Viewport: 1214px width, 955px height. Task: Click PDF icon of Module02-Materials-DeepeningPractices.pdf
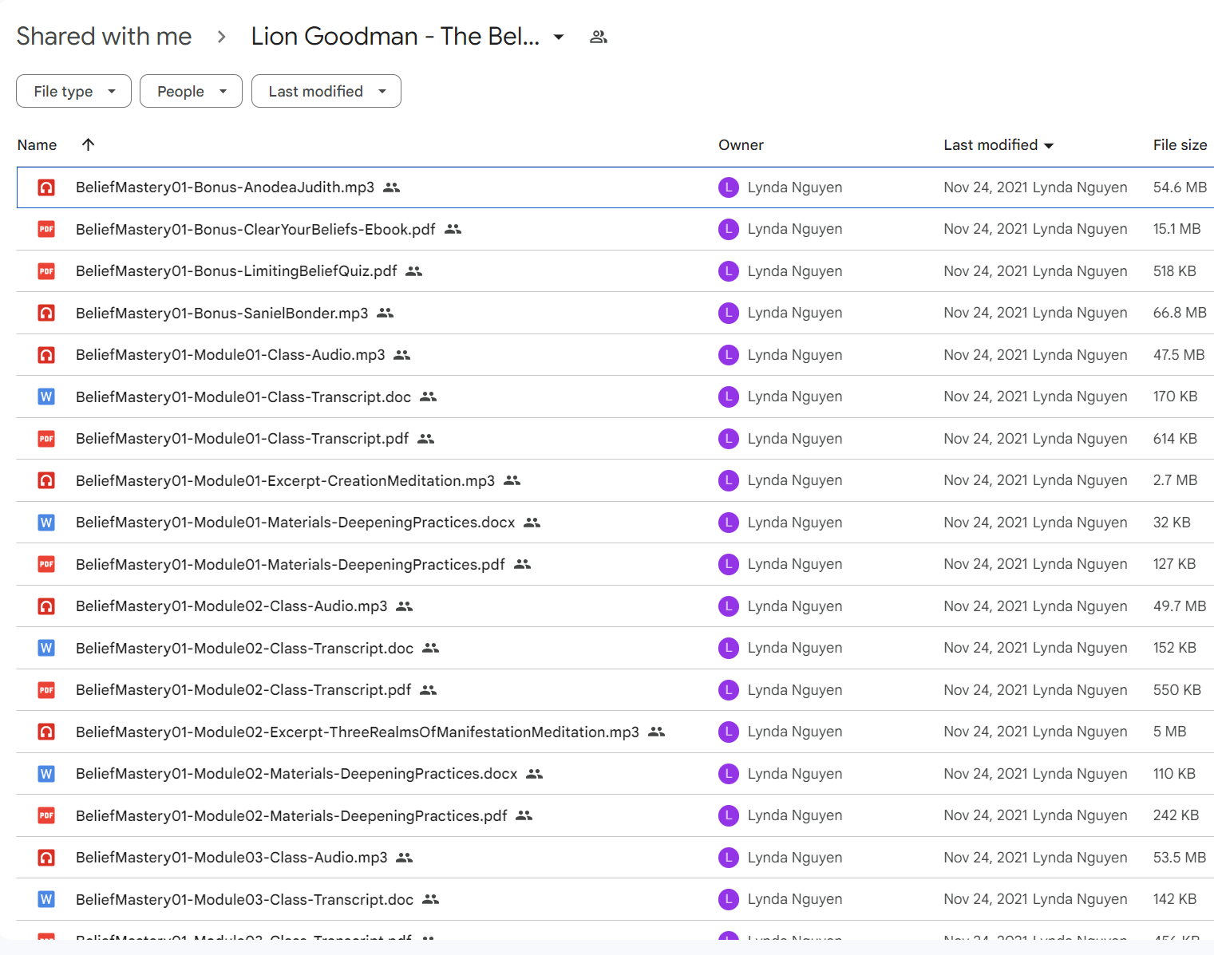coord(46,815)
